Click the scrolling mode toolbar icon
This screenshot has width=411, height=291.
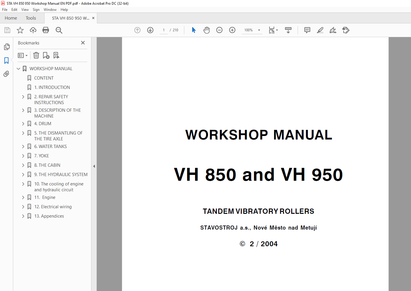point(288,30)
